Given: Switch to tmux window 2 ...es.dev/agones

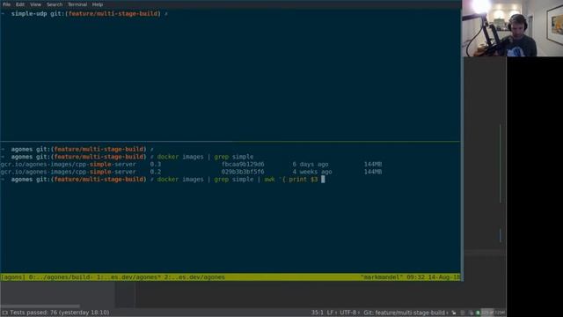Looking at the screenshot, I should pyautogui.click(x=195, y=277).
